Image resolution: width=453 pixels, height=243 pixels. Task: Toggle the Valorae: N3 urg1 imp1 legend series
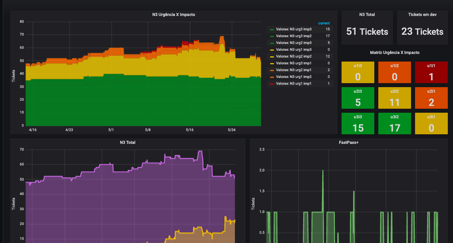(294, 84)
